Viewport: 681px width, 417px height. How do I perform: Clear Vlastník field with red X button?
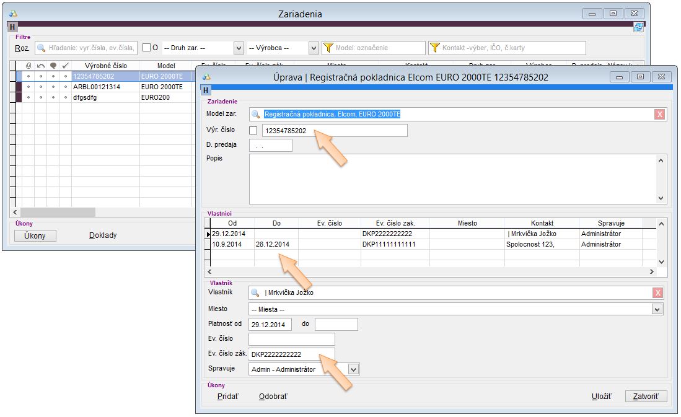tap(657, 293)
